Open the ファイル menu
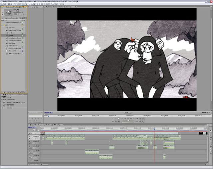This screenshot has height=169, width=213. pyautogui.click(x=4, y=4)
